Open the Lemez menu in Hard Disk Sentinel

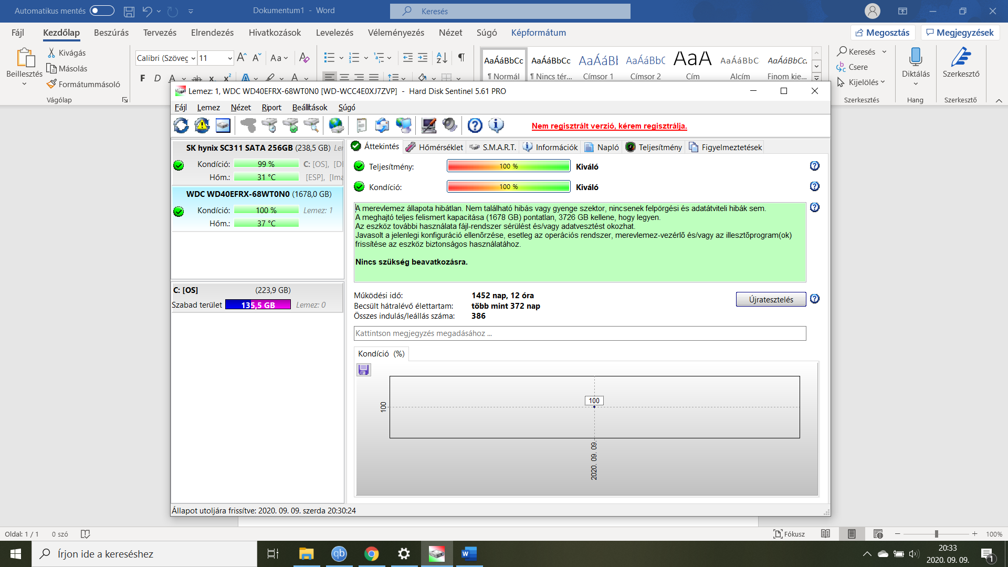(x=208, y=108)
